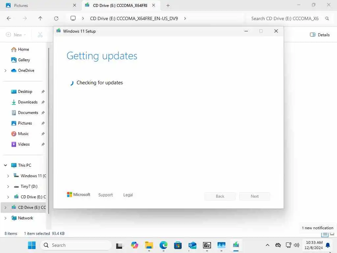Select OneDrive in the sidebar
This screenshot has width=337, height=253.
[26, 70]
